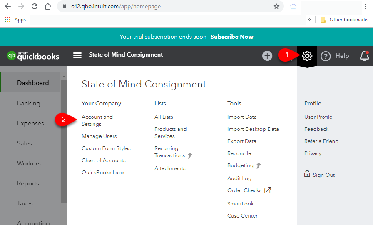
Task: Click the Help question mark icon
Action: click(x=326, y=56)
